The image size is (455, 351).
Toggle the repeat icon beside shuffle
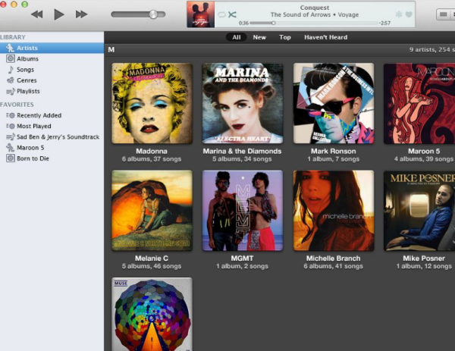(x=221, y=14)
